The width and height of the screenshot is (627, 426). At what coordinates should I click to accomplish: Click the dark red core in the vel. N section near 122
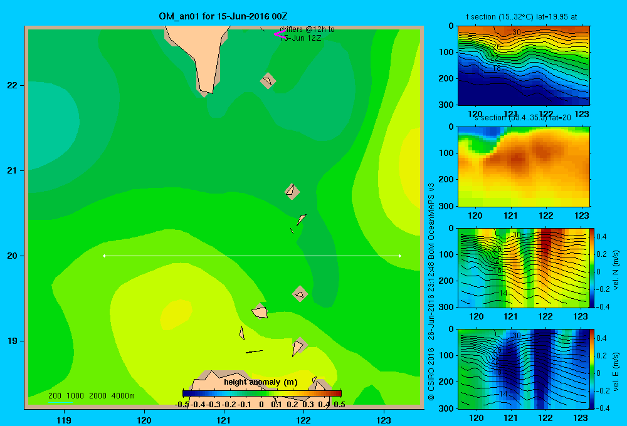545,244
